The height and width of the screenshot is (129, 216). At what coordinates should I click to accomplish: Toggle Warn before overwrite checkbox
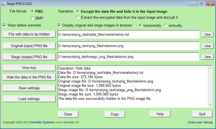click(x=4, y=25)
